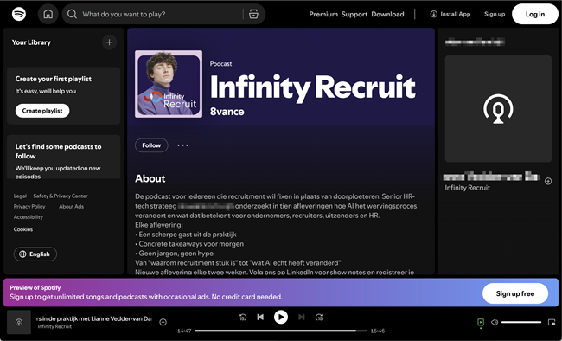The width and height of the screenshot is (562, 341).
Task: Go to previous track
Action: pos(260,317)
